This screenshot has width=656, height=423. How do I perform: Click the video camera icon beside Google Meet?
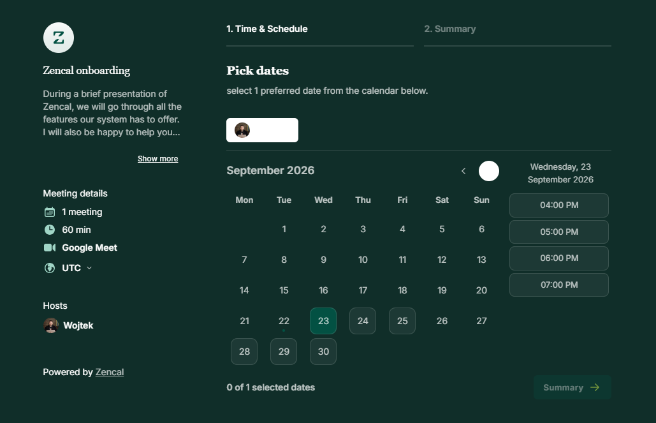pos(50,248)
